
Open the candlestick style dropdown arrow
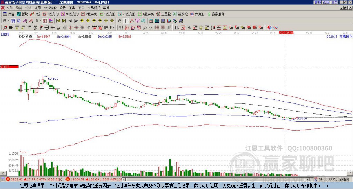click(x=40, y=21)
